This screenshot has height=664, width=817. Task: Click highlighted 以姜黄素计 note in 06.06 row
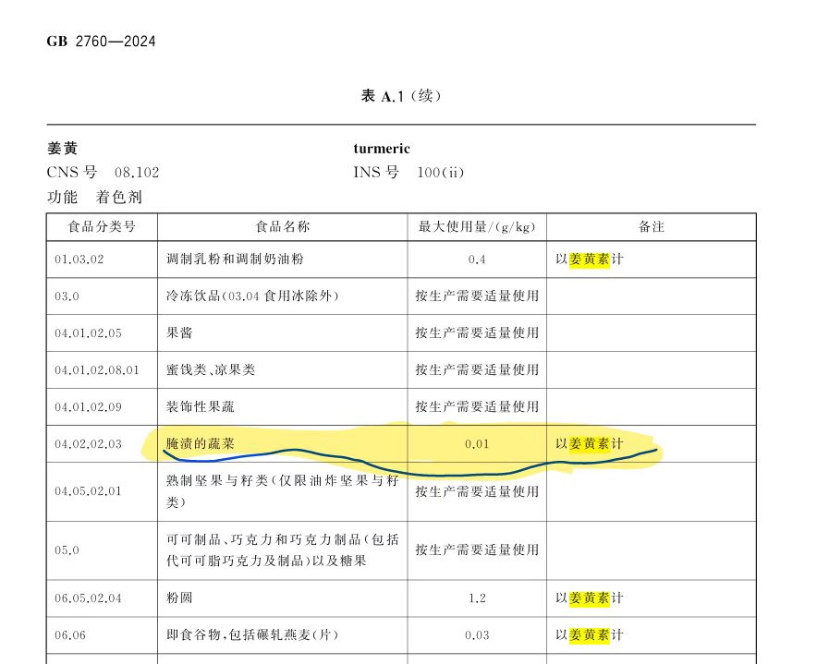tap(589, 635)
